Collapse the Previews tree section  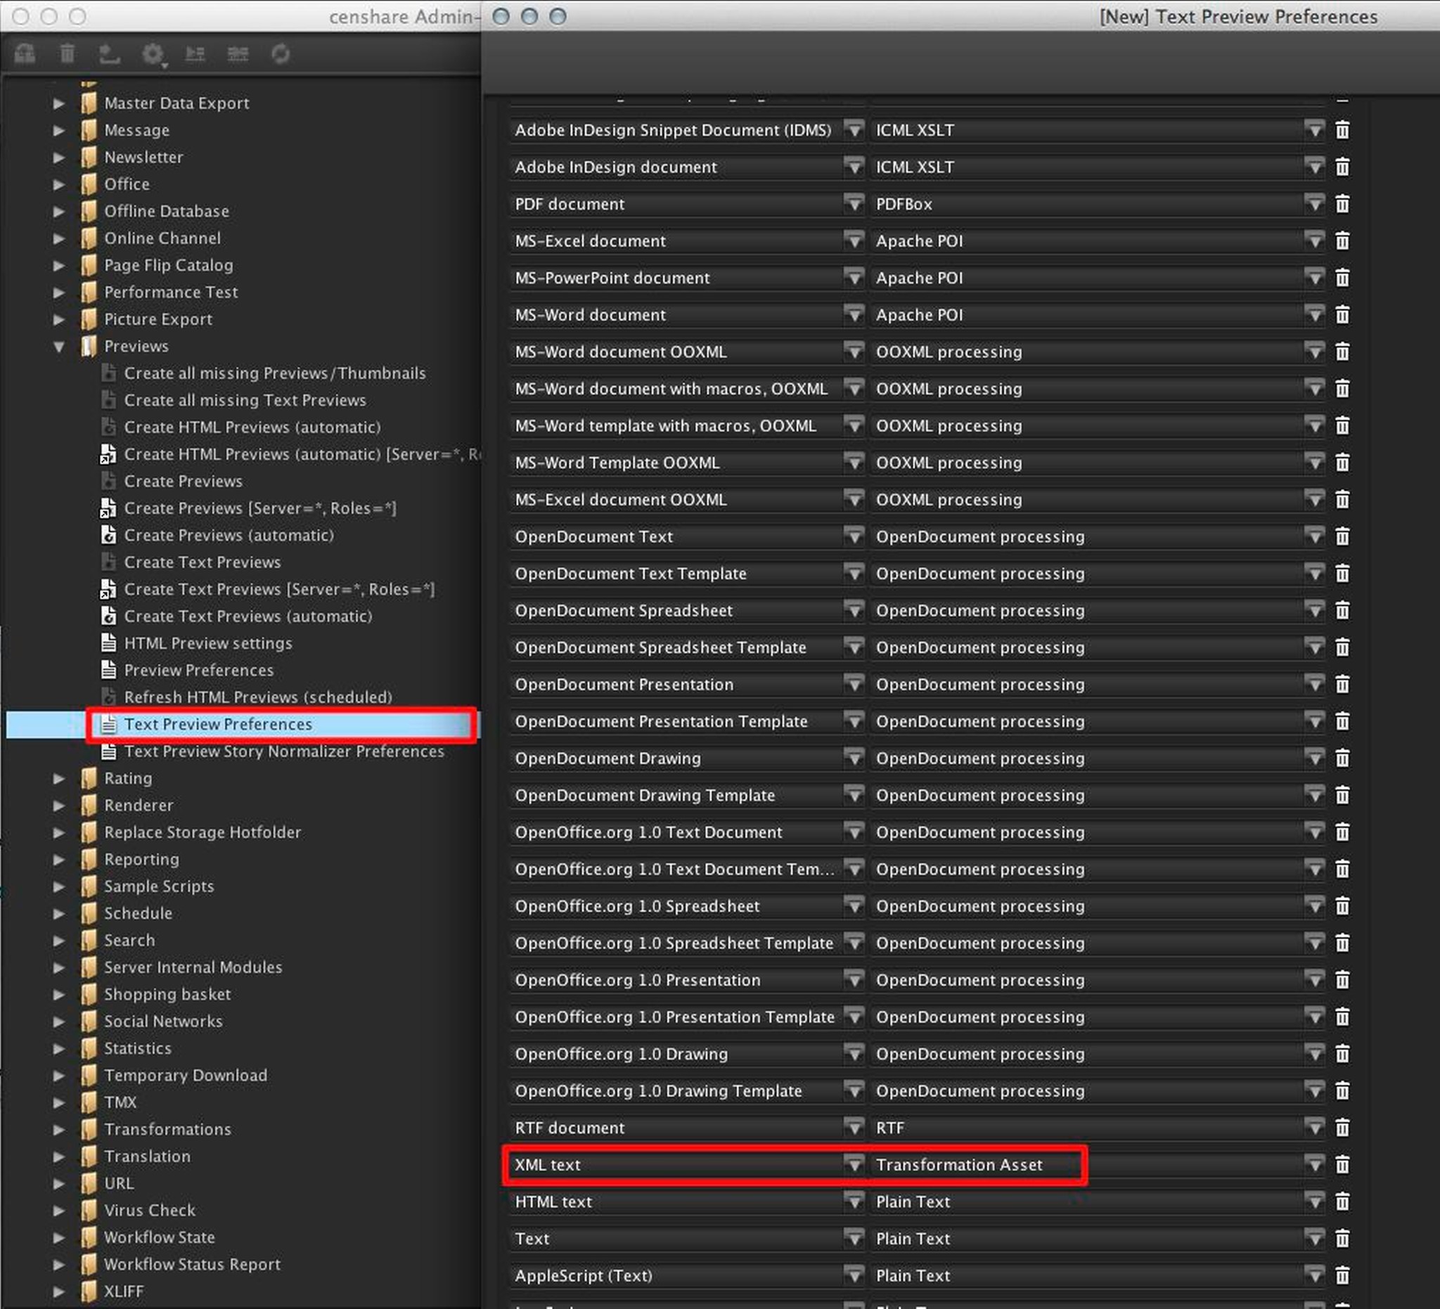coord(59,347)
